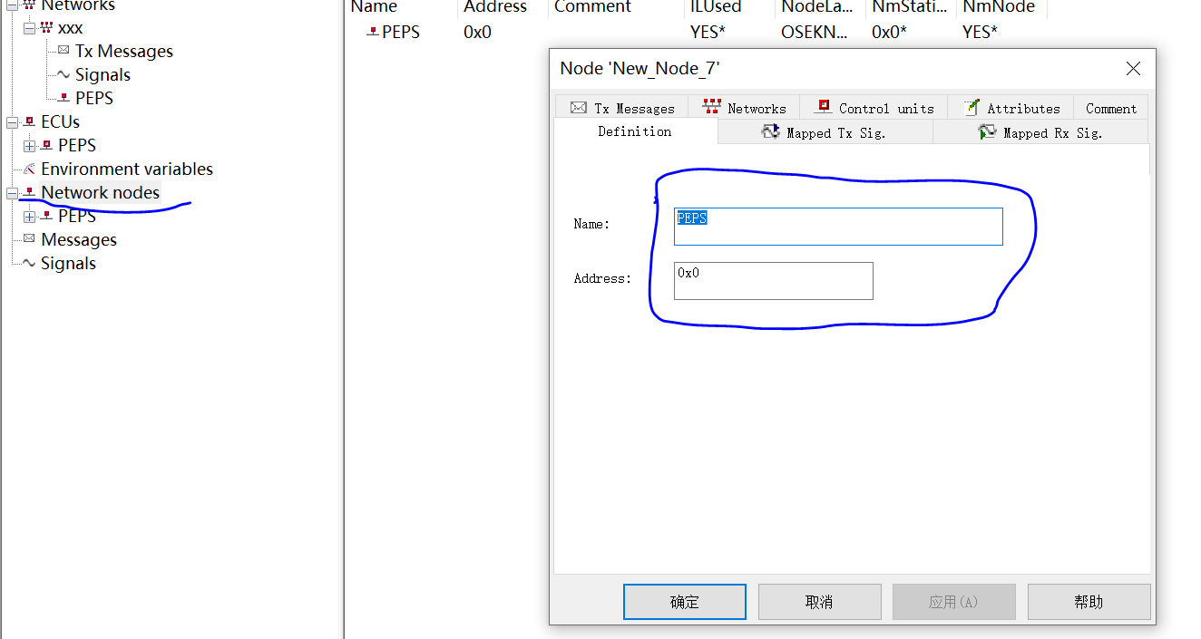Click the Messages envelope icon in tree
Screen dimensions: 1201x639
[30, 239]
